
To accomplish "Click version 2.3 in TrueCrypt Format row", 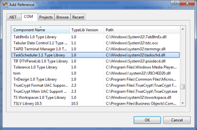I will coord(74,85).
